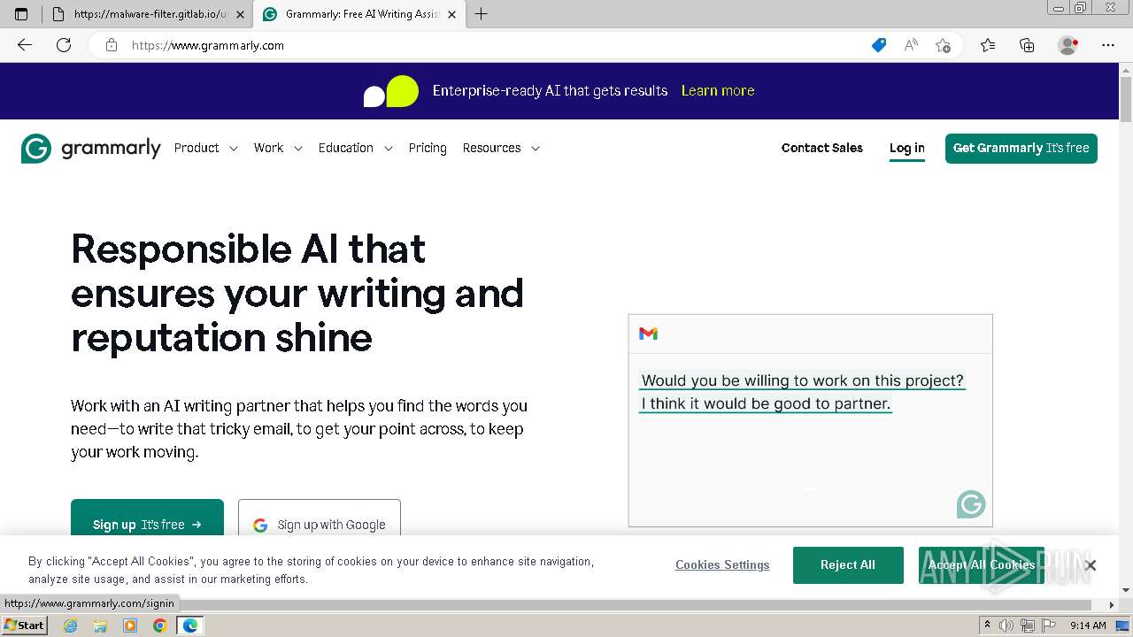This screenshot has height=637, width=1133.
Task: Add this page to favorites star icon
Action: (943, 45)
